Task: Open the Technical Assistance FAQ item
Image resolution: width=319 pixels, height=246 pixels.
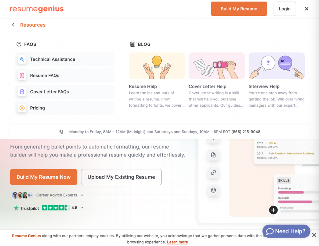Action: (52, 59)
